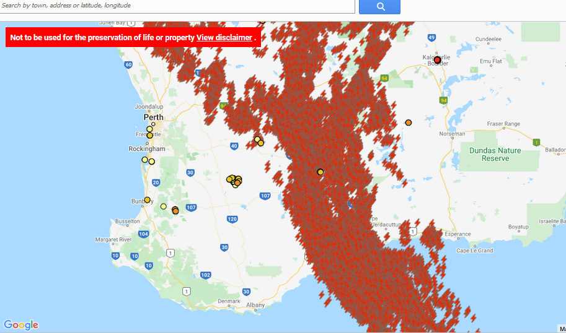Select the red marker at Kalgoorlie-Boulder
Image resolution: width=566 pixels, height=333 pixels.
[x=437, y=60]
